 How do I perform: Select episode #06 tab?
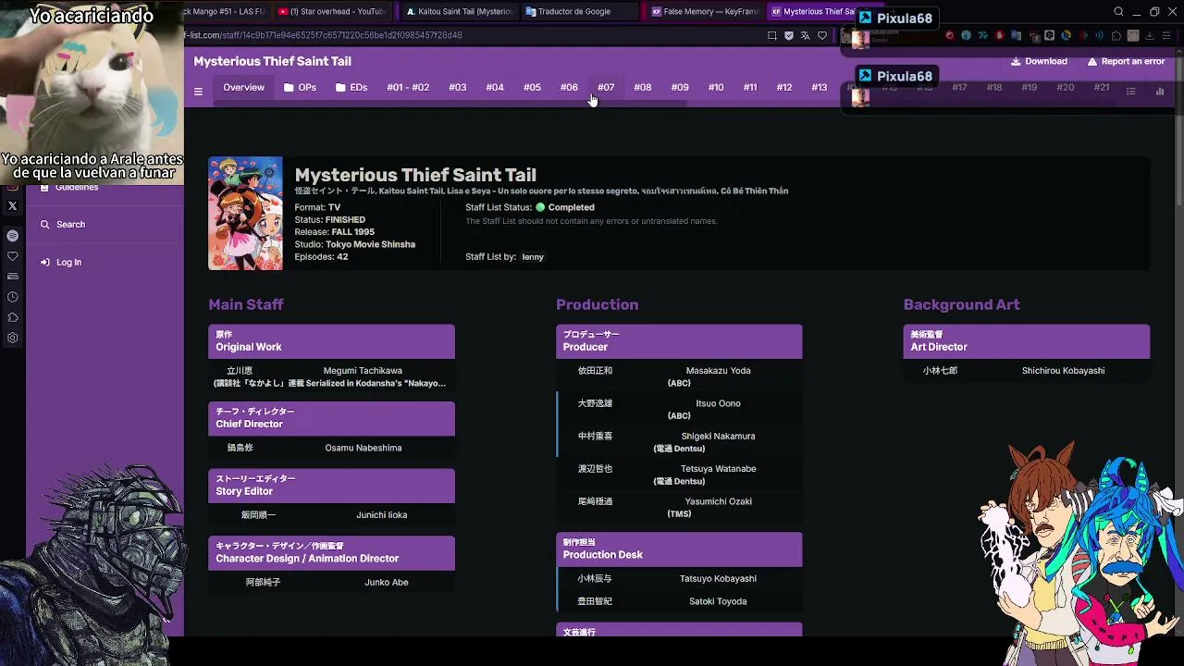[569, 88]
